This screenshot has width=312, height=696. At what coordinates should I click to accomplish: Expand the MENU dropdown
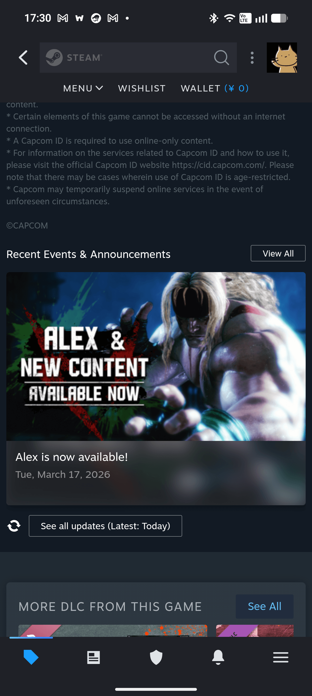83,88
